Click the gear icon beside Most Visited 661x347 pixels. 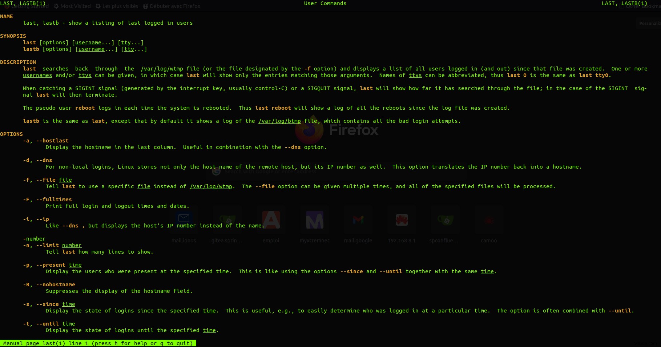[x=56, y=6]
